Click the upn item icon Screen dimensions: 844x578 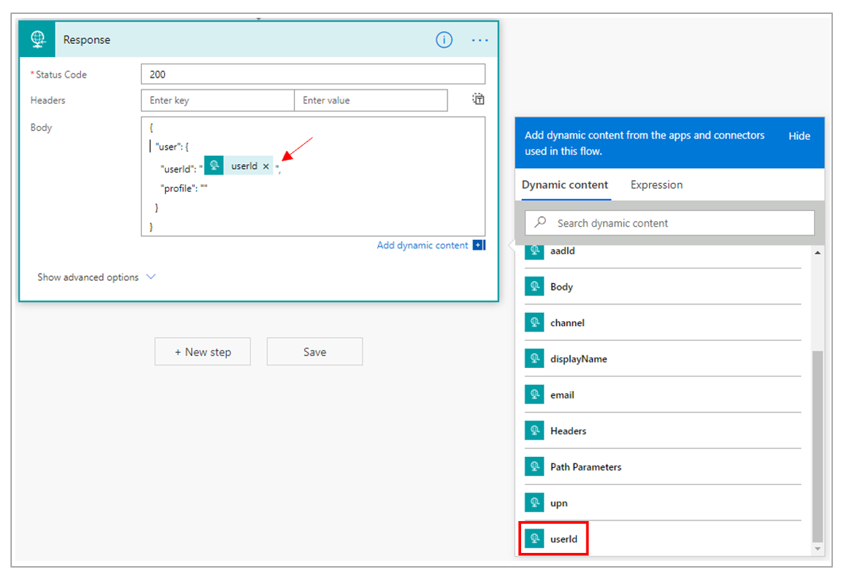click(x=534, y=503)
